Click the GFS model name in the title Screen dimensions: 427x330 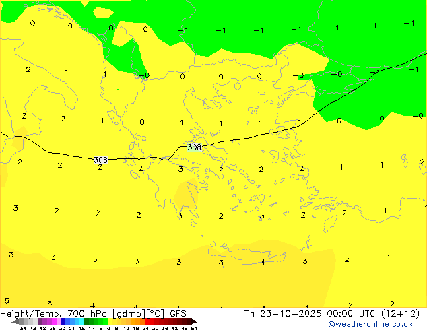(x=178, y=314)
